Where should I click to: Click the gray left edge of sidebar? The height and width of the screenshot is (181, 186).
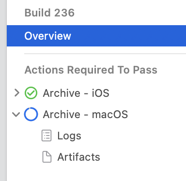coord(3,90)
